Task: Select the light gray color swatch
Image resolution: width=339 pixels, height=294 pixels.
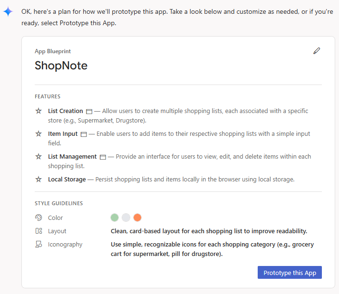Action: point(126,218)
